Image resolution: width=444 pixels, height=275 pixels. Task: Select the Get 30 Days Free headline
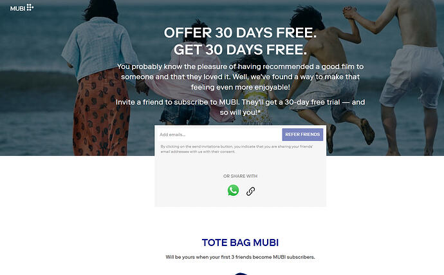(x=240, y=50)
